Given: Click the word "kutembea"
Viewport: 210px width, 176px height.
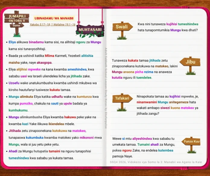Looking at the screenshot, I should point(166,150).
